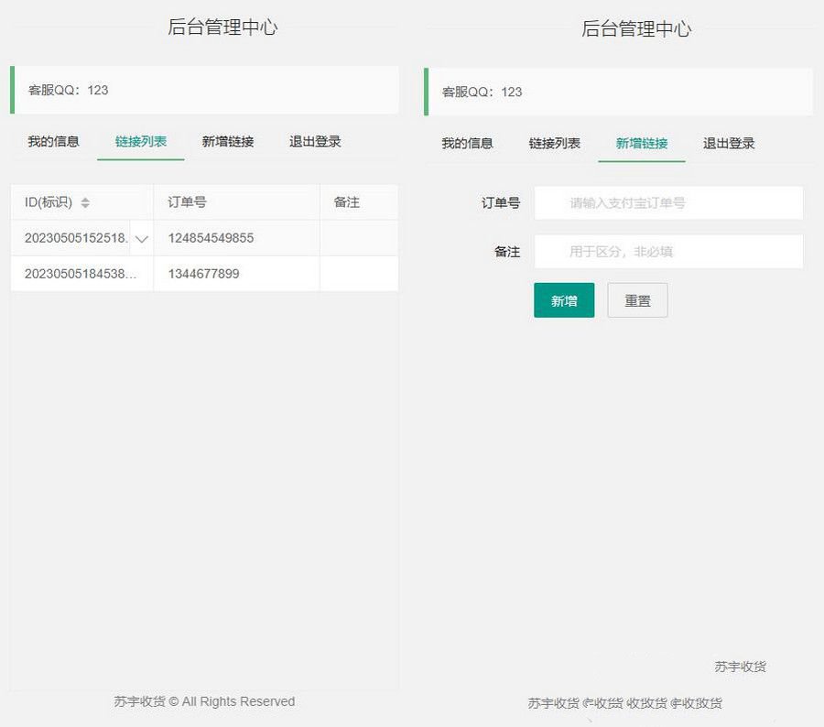Click the 订单号 input field
Image resolution: width=824 pixels, height=727 pixels.
[669, 202]
